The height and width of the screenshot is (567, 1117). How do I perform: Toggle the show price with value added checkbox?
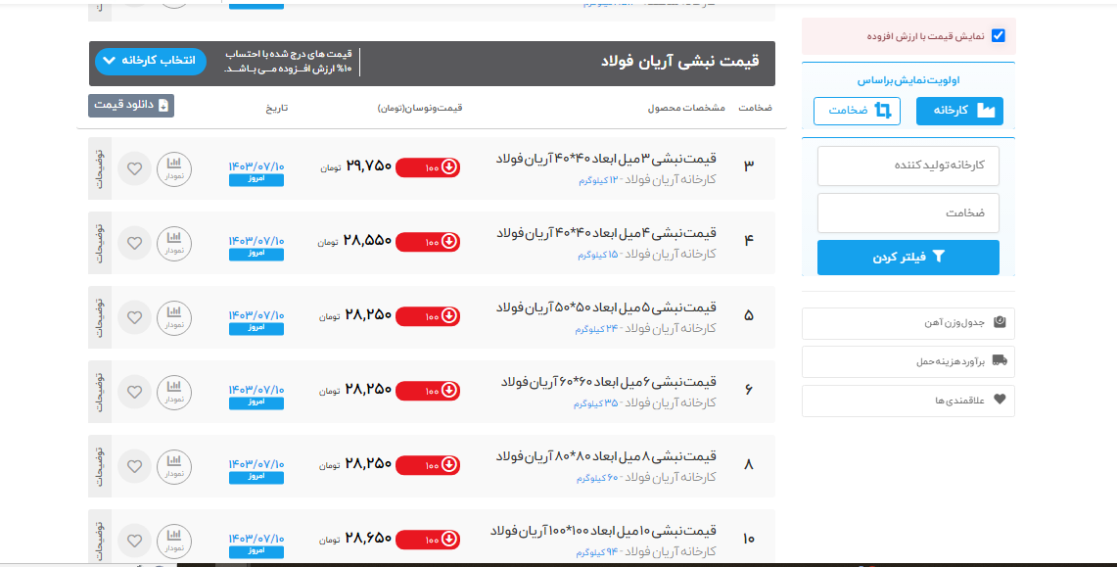998,36
